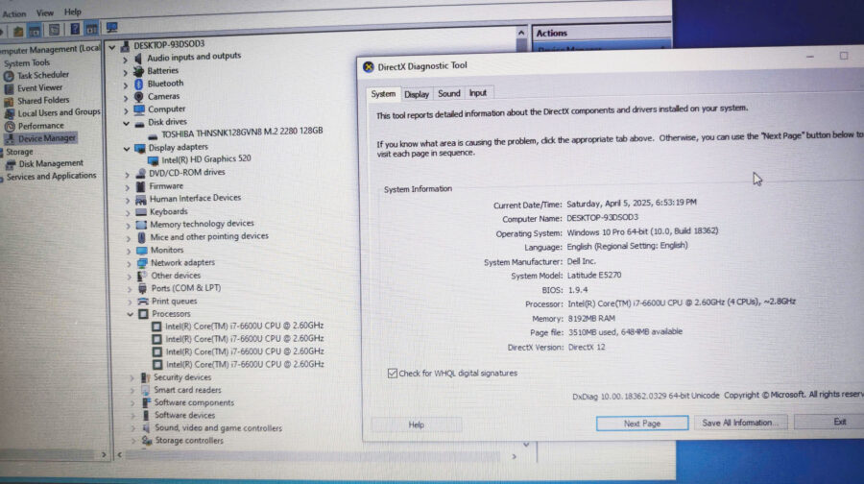This screenshot has height=484, width=864.
Task: Click the Intel HD Graphics 520 adapter icon
Action: click(x=154, y=159)
